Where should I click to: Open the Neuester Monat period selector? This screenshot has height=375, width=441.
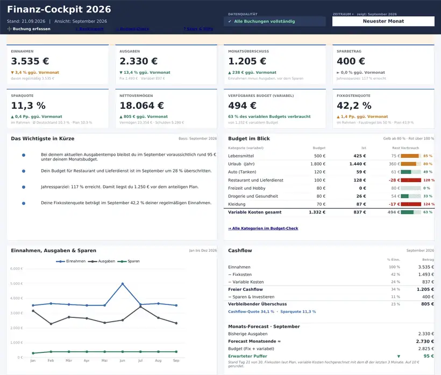coord(383,21)
